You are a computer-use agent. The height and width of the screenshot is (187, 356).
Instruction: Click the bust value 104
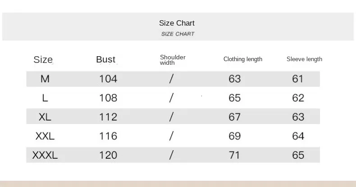(x=108, y=79)
